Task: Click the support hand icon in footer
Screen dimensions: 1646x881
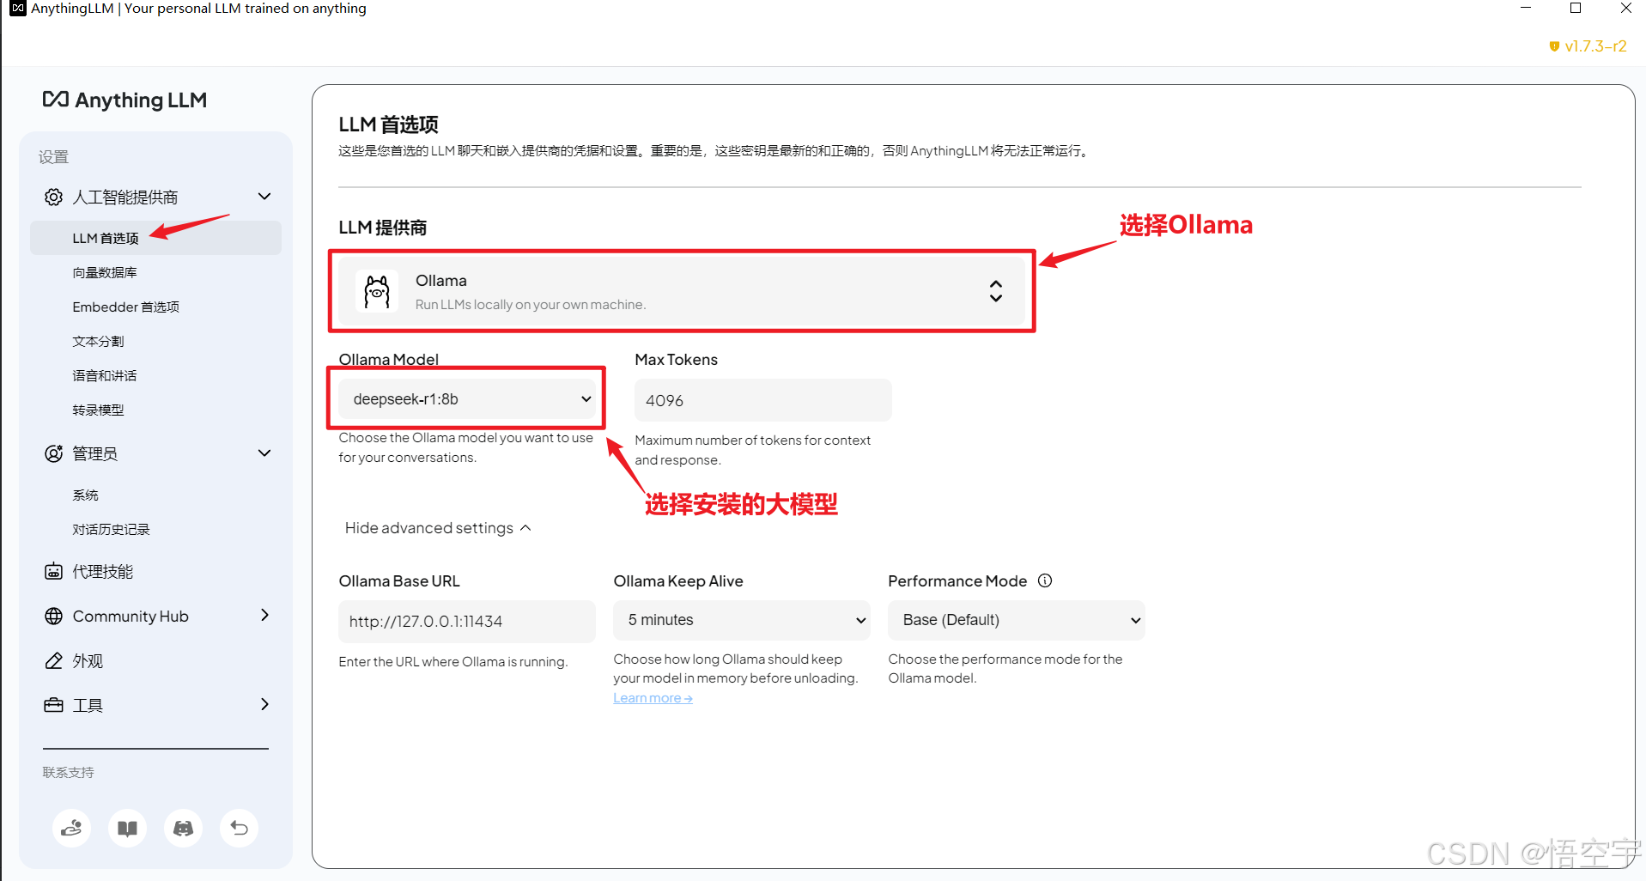Action: (x=72, y=828)
